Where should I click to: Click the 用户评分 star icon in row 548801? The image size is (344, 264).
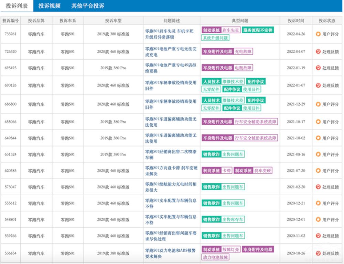click(318, 220)
